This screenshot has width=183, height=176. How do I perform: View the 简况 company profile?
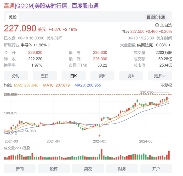tap(88, 169)
